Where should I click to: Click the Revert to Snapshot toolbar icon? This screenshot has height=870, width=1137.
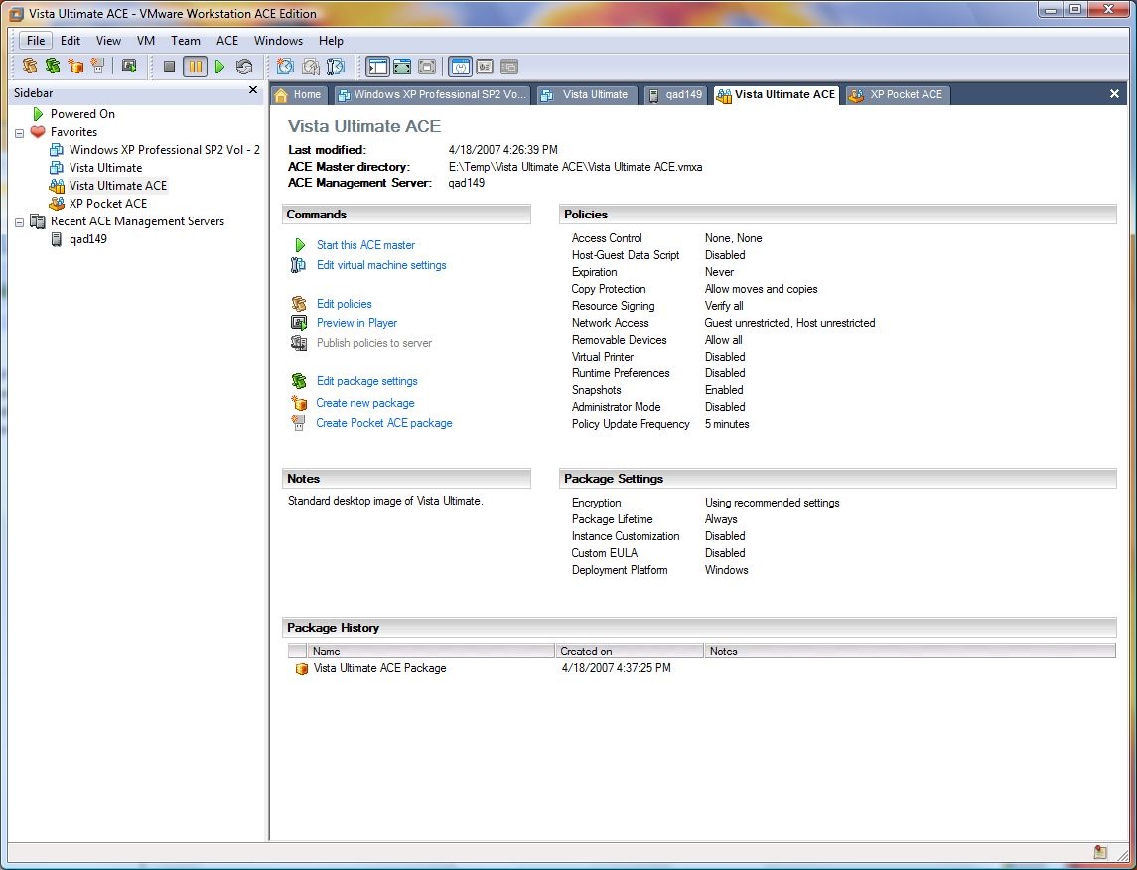(x=311, y=67)
